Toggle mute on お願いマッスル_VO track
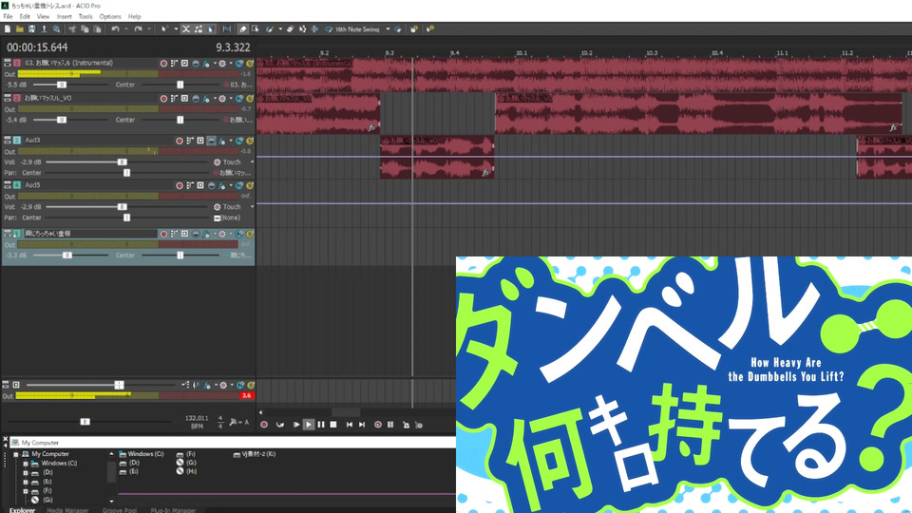Viewport: 912px width, 513px height. [239, 99]
